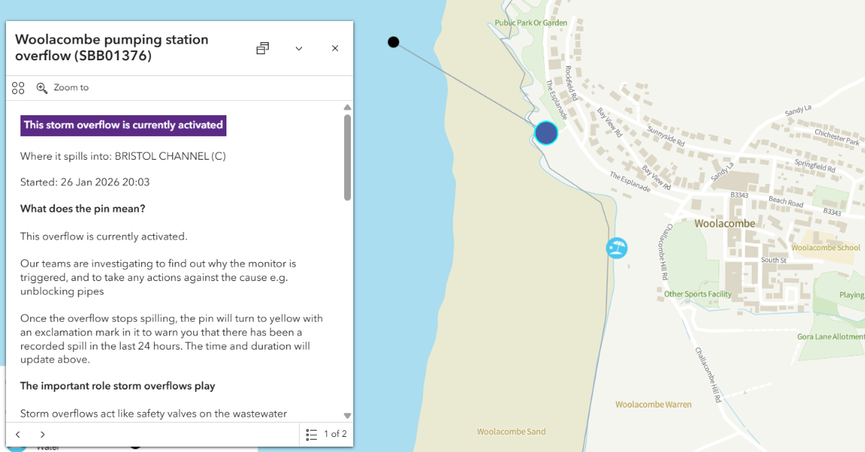This screenshot has height=452, width=865.
Task: Click the Woolacombe School map label
Action: pyautogui.click(x=825, y=248)
